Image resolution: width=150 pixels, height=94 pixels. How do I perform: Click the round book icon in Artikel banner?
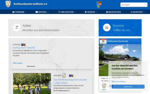[16, 27]
